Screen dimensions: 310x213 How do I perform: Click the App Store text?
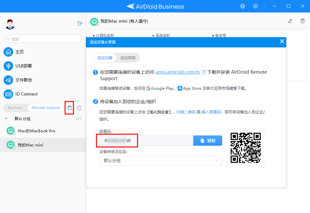tap(192, 88)
